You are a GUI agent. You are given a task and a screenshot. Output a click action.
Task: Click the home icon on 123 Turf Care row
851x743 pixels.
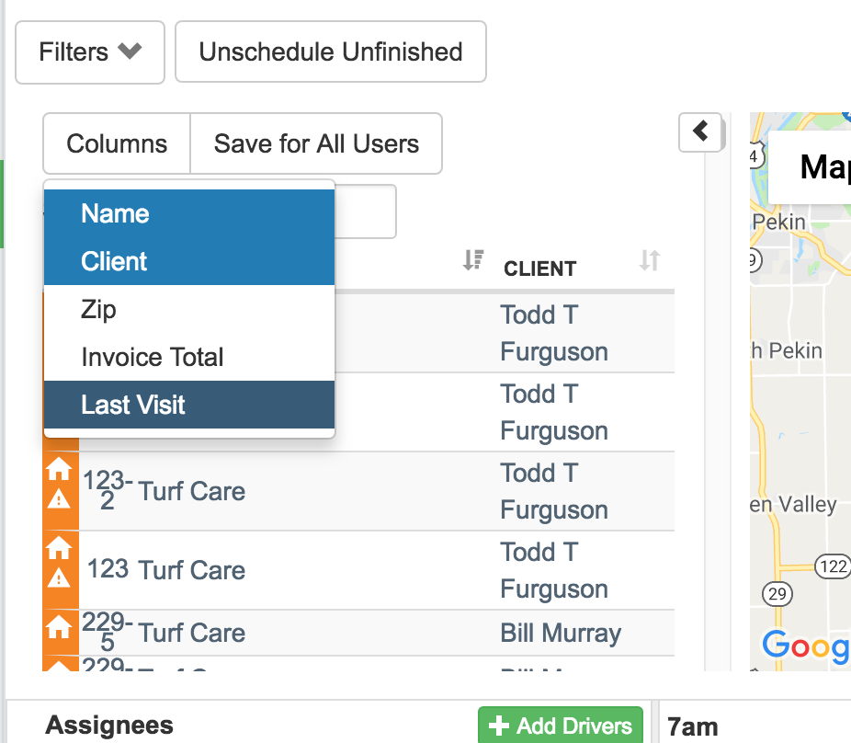[59, 547]
